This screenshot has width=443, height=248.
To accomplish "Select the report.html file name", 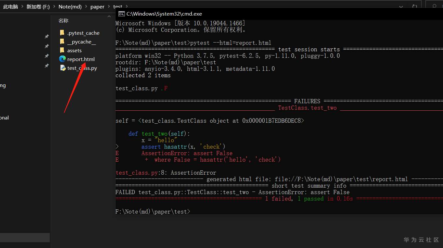I will [81, 59].
